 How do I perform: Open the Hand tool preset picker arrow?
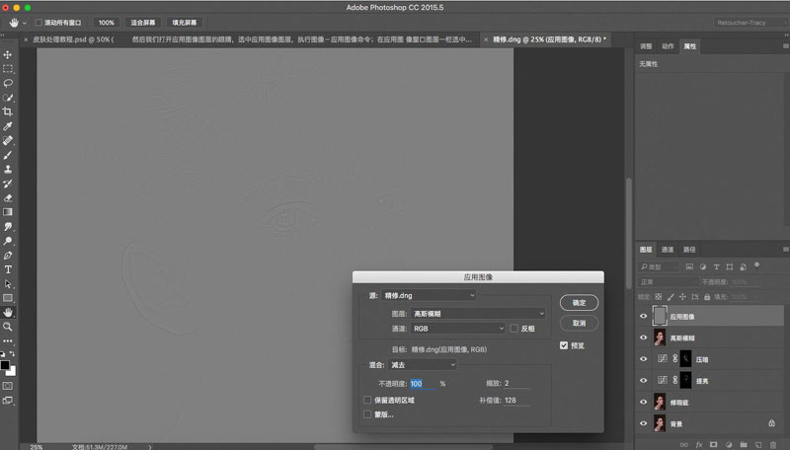(24, 23)
